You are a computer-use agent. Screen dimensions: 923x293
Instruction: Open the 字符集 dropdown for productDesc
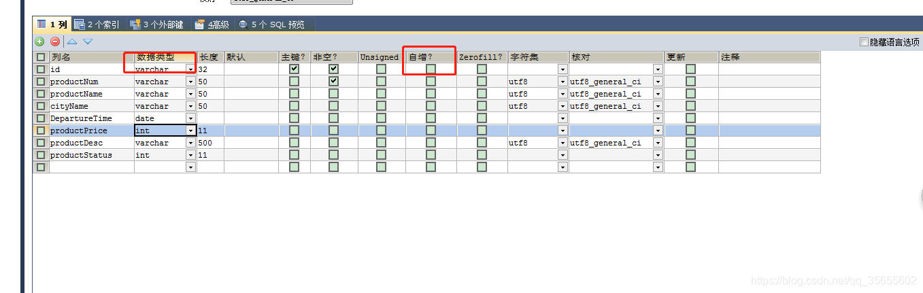[x=563, y=143]
